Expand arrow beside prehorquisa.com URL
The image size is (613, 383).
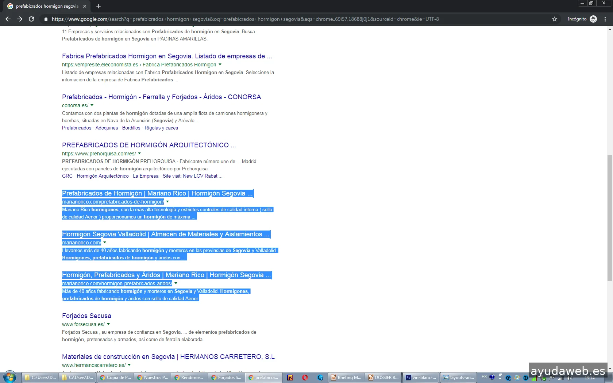point(139,154)
